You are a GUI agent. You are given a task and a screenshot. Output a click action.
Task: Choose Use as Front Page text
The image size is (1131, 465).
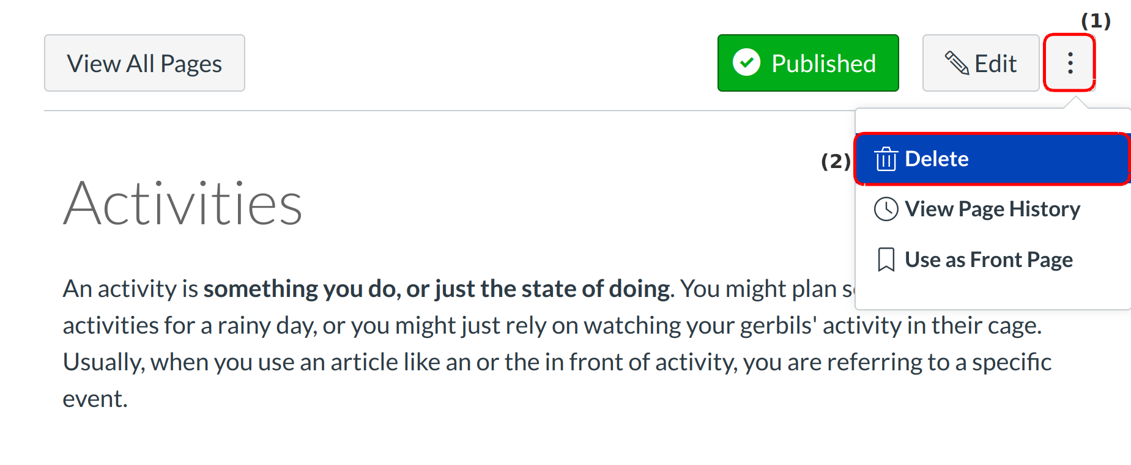point(988,260)
